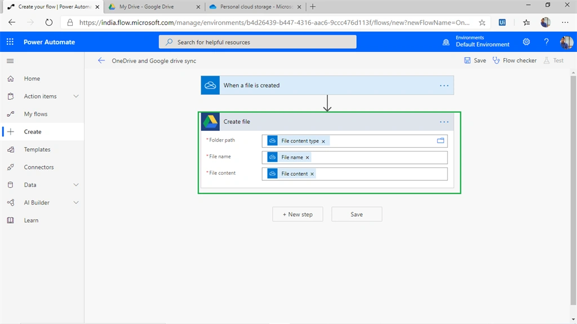Viewport: 577px width, 324px height.
Task: Click the AI Builder icon
Action: [x=11, y=202]
